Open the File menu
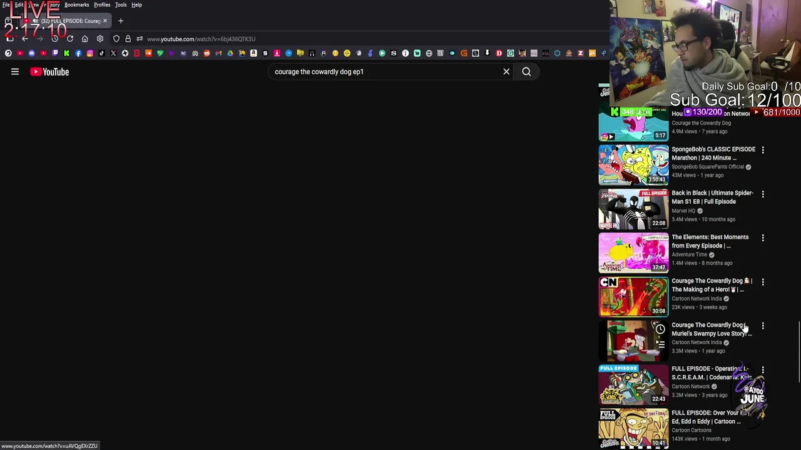 6,5
